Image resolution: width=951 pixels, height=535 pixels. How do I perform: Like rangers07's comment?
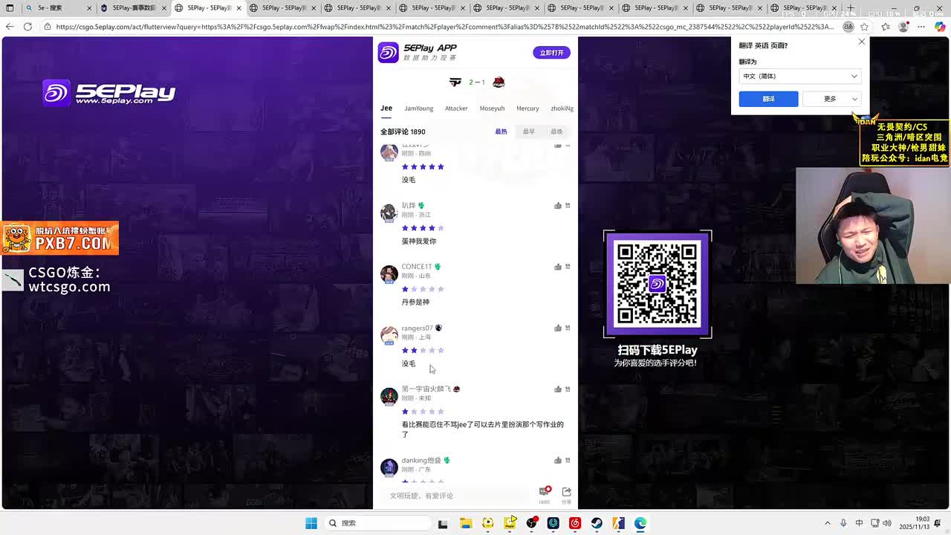tap(557, 328)
